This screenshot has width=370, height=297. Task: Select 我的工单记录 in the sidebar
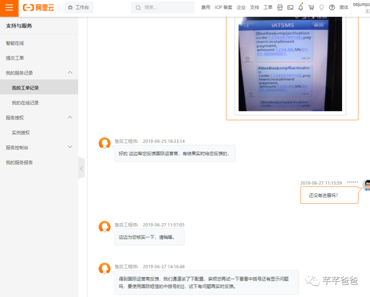(39, 88)
